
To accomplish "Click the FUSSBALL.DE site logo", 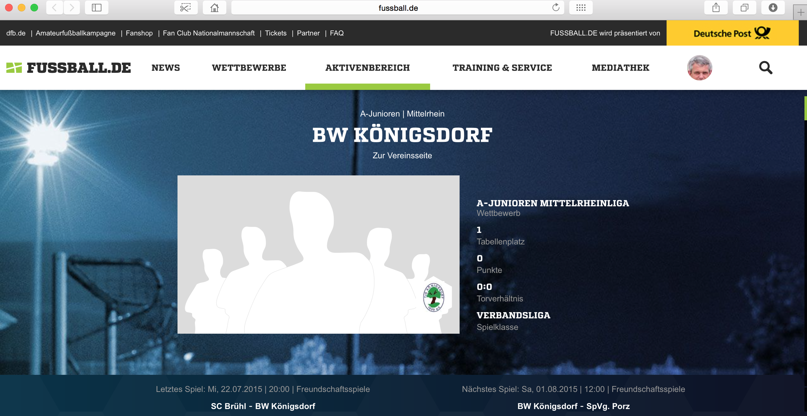I will click(x=68, y=68).
